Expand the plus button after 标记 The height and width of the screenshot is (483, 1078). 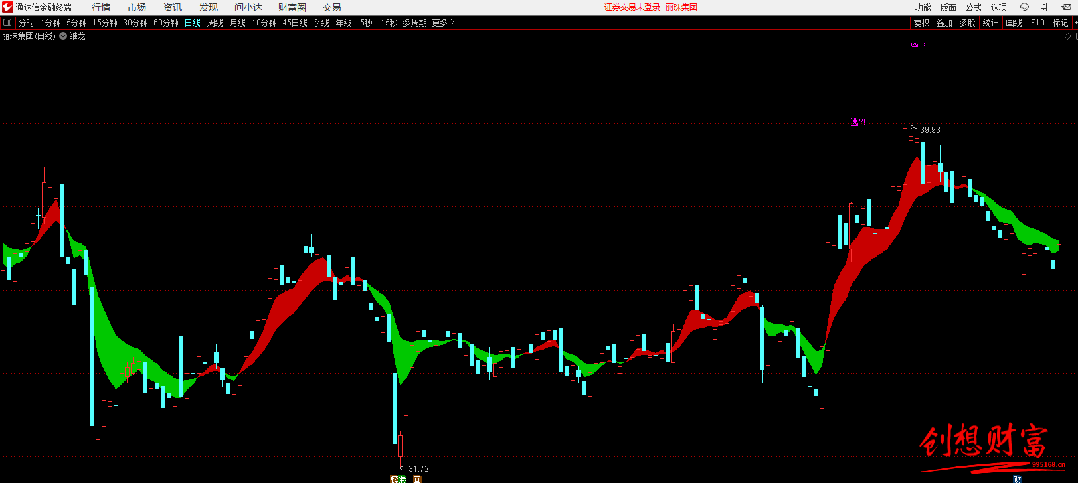click(x=1075, y=23)
